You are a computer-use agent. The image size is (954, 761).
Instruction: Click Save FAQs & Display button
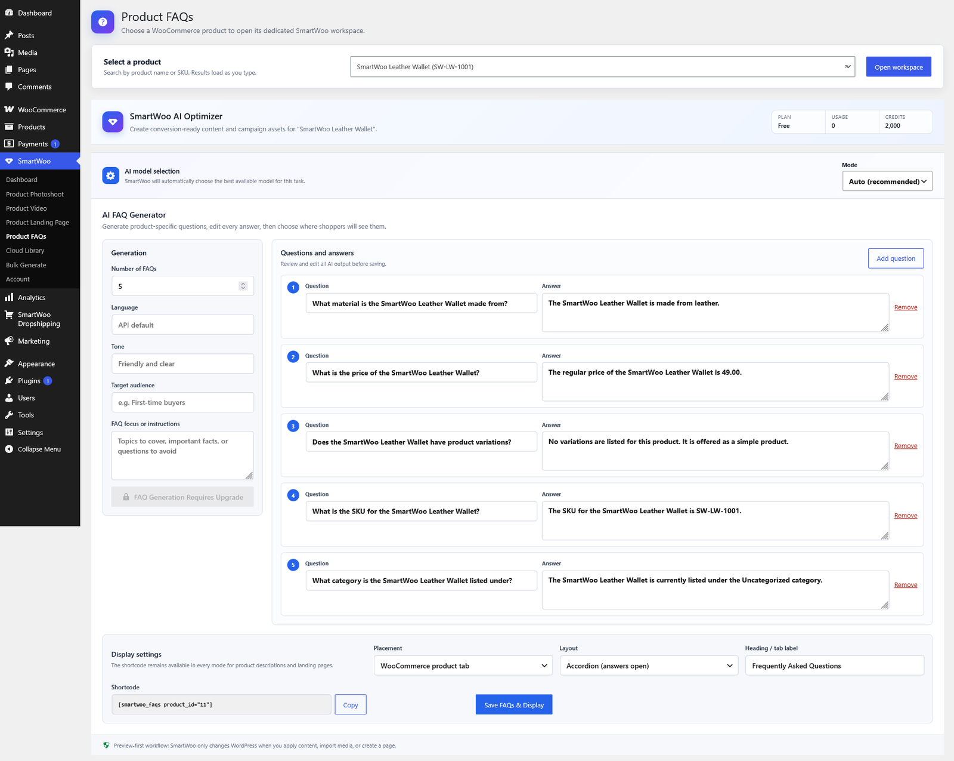click(514, 705)
